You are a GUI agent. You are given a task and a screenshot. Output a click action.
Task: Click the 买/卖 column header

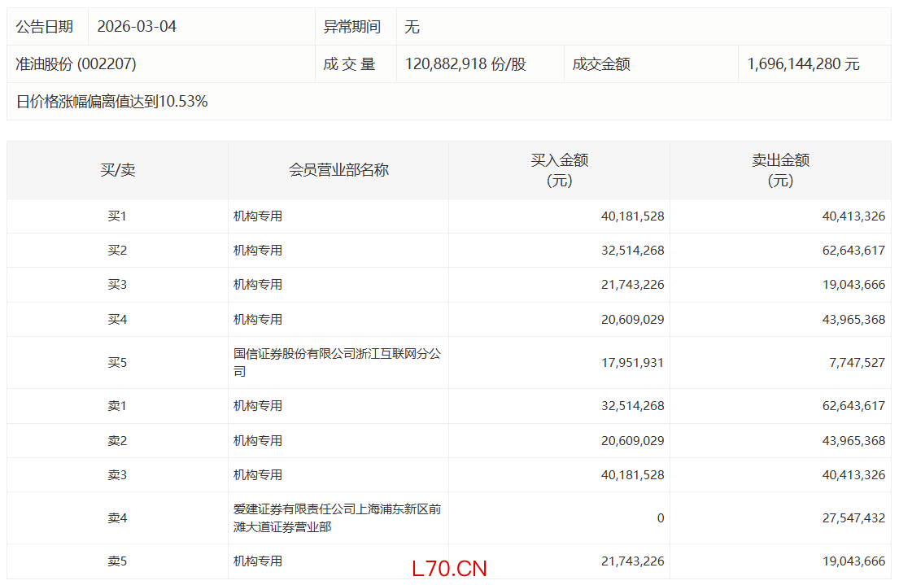[x=117, y=170]
